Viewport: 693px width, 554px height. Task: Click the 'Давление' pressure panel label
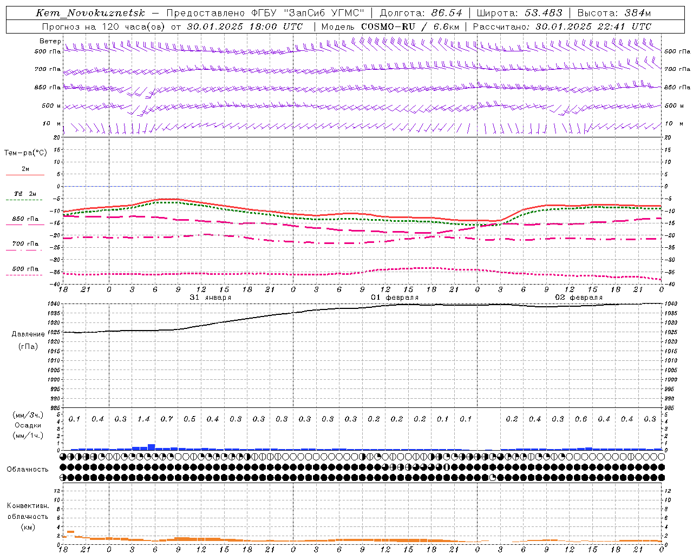coord(28,334)
